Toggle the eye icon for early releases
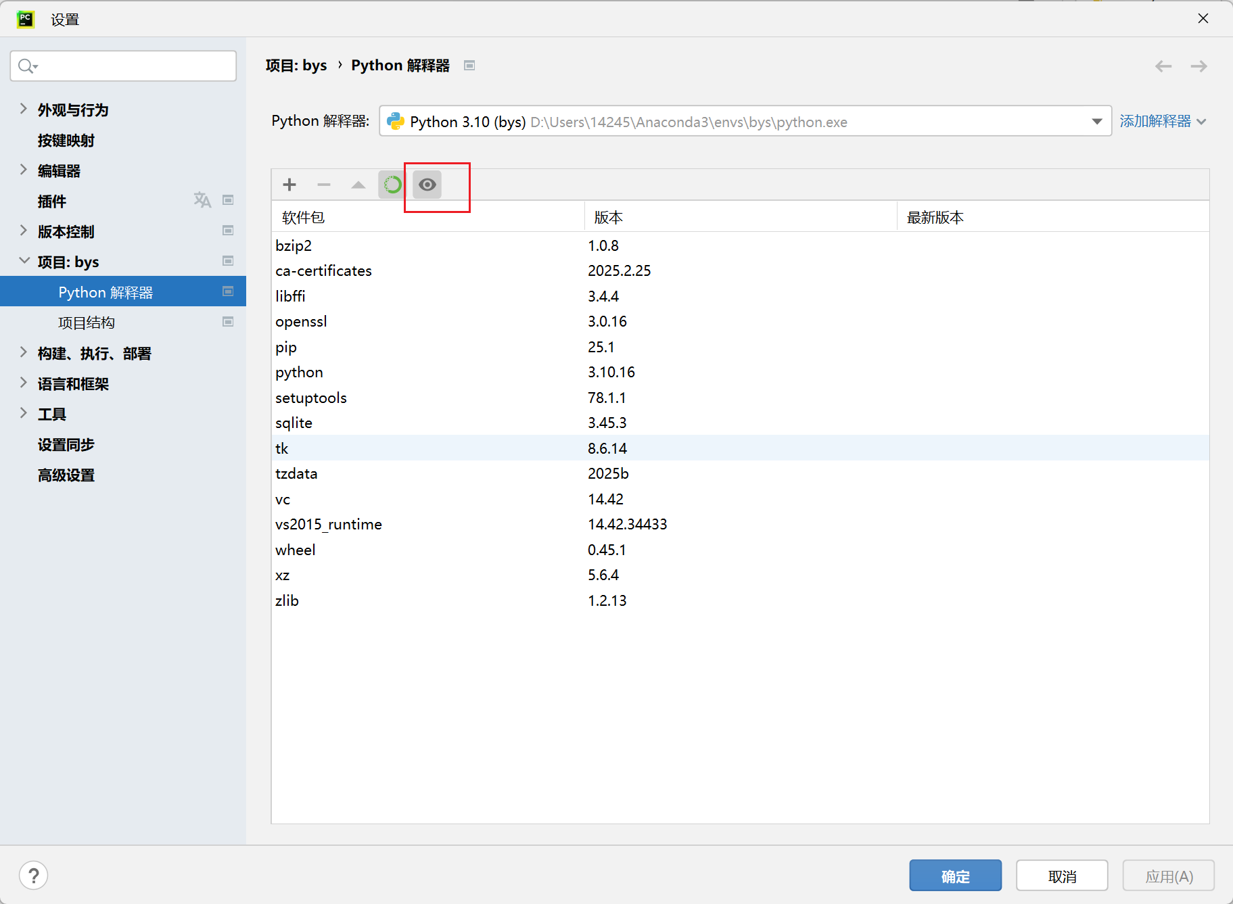This screenshot has width=1233, height=904. [427, 185]
